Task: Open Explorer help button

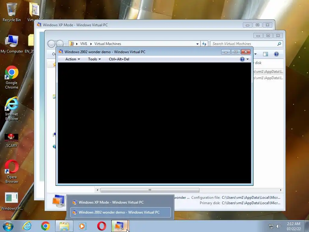Action: pos(276,54)
